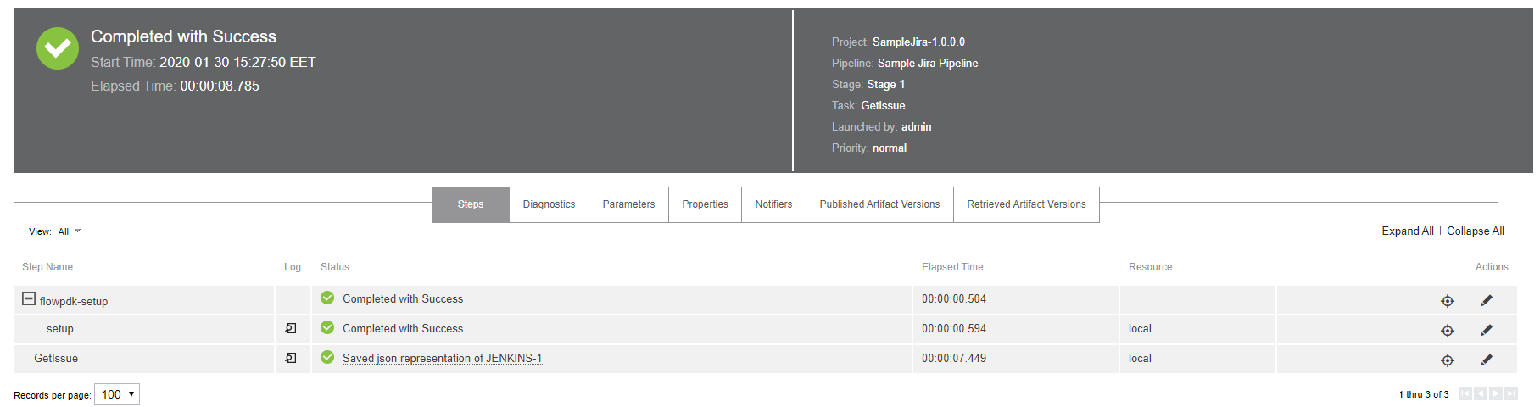Click the Resource column header
Viewport: 1540px width, 407px height.
[1150, 266]
